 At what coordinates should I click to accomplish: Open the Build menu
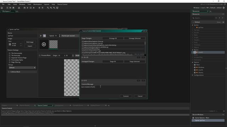(x=15, y=4)
